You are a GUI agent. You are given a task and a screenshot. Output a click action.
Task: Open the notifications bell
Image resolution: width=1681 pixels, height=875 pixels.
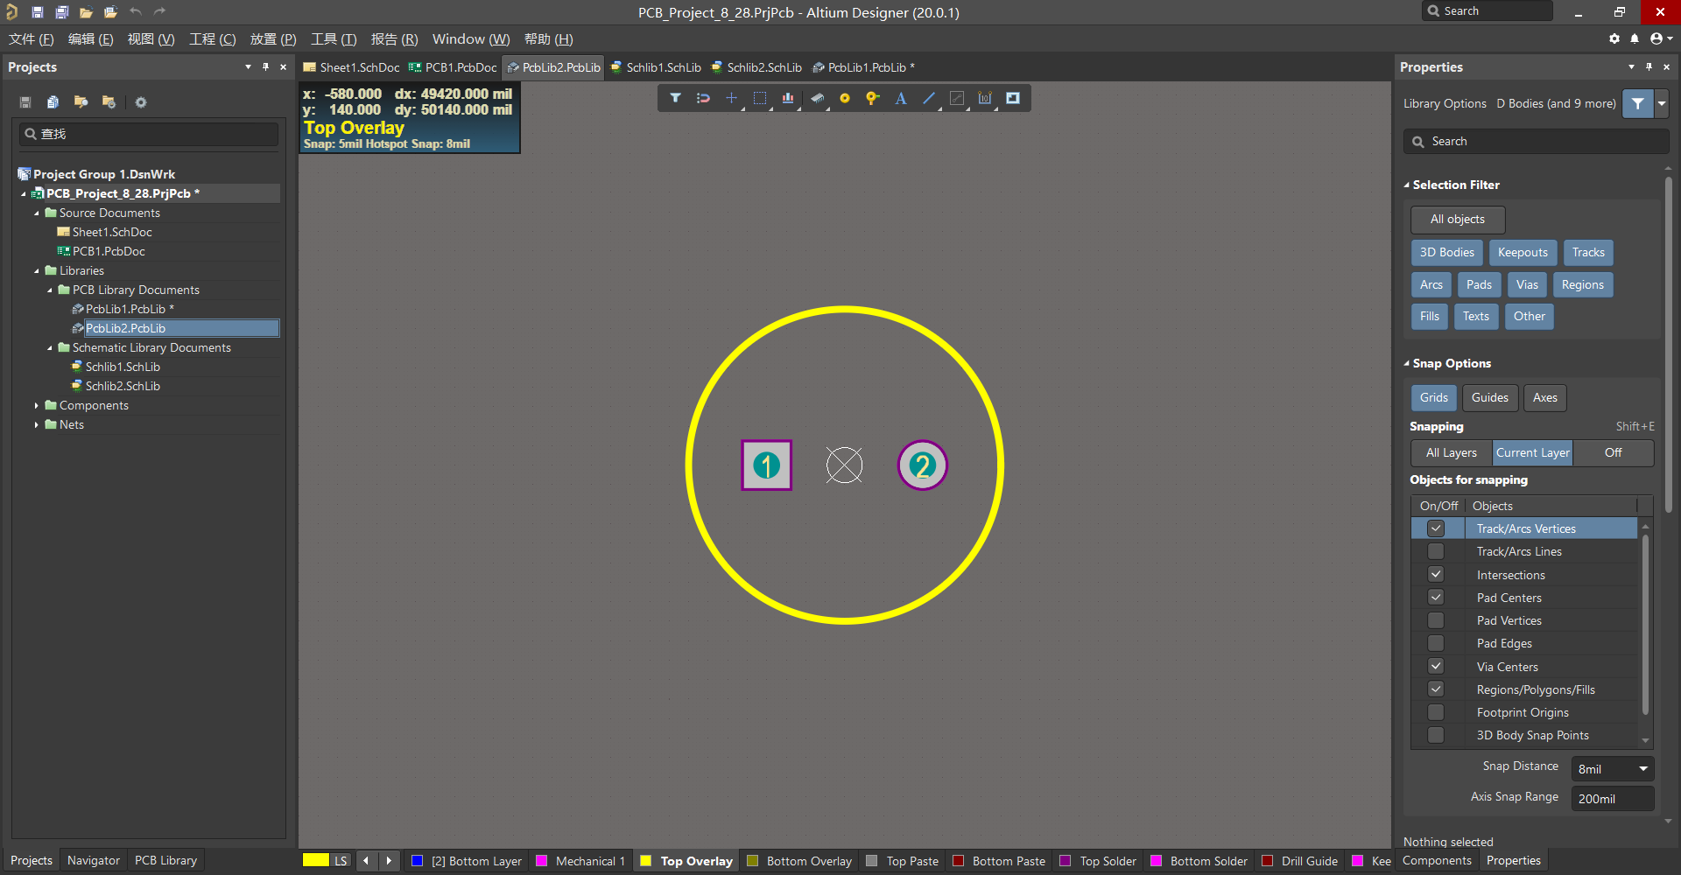(x=1635, y=38)
